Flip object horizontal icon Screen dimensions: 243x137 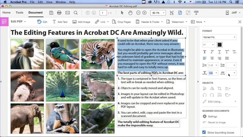pyautogui.click(x=212, y=89)
